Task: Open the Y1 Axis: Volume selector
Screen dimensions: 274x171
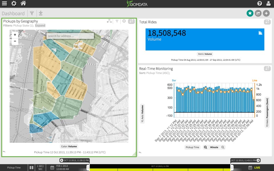Action: (x=142, y=114)
